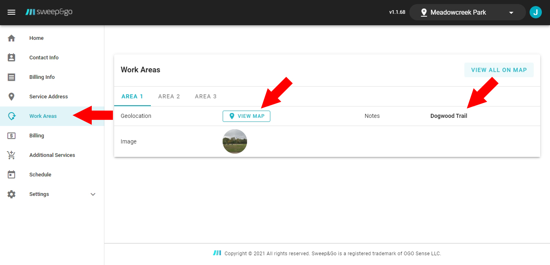Screen dimensions: 550x265
Task: Click VIEW ALL ON MAP button
Action: (499, 70)
